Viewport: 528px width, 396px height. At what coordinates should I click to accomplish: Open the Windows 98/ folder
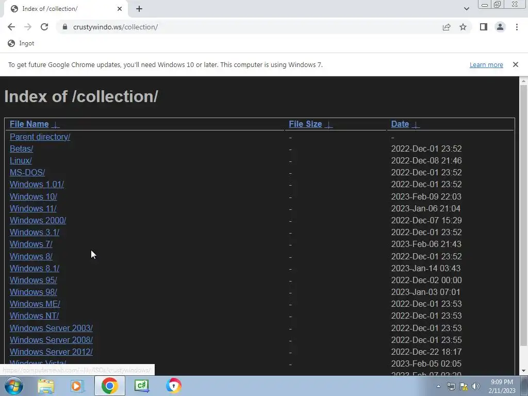[x=34, y=292]
